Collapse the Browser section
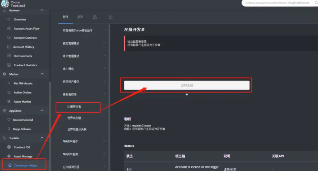 click(x=42, y=10)
